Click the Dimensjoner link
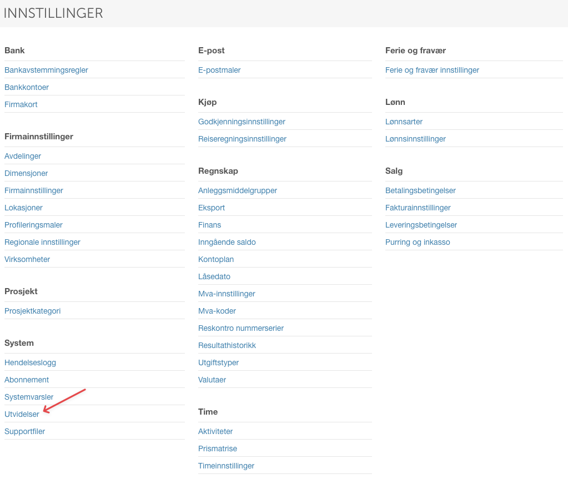Viewport: 568px width, 489px height. 26,173
